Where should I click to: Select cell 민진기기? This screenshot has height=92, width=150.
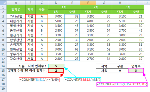pos(16,35)
